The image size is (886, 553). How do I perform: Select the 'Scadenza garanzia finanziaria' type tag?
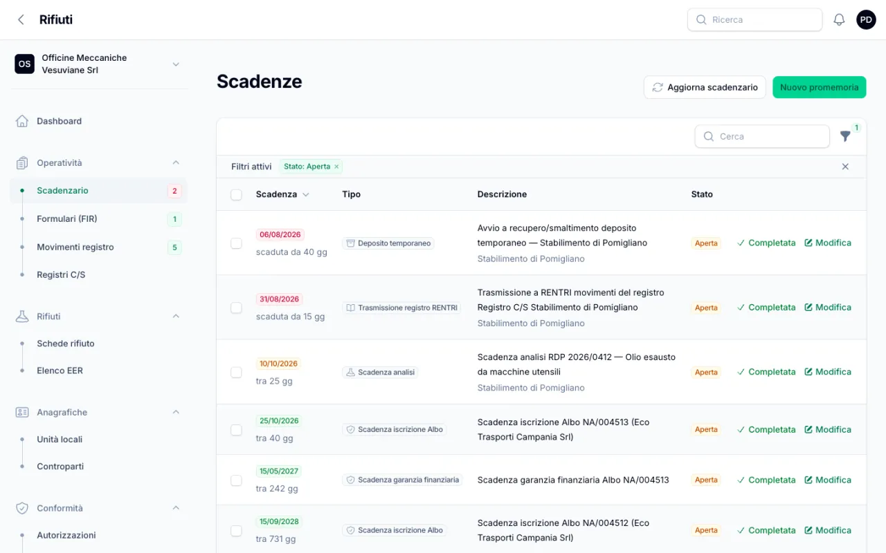(402, 480)
